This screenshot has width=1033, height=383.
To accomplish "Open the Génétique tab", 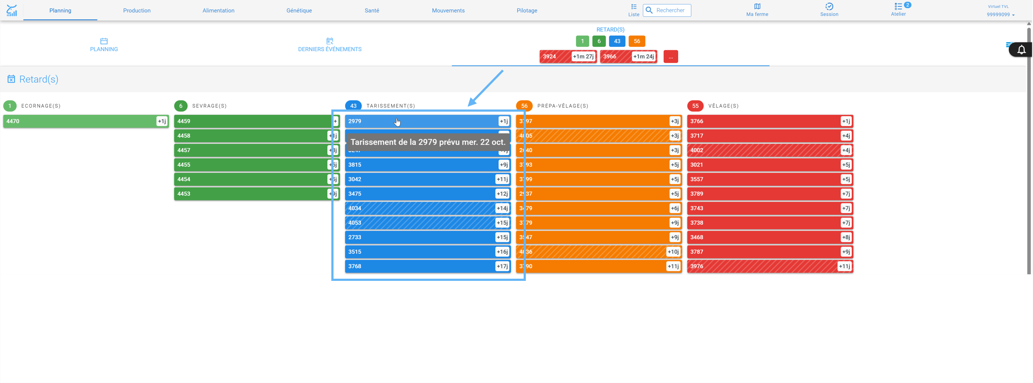I will coord(299,10).
